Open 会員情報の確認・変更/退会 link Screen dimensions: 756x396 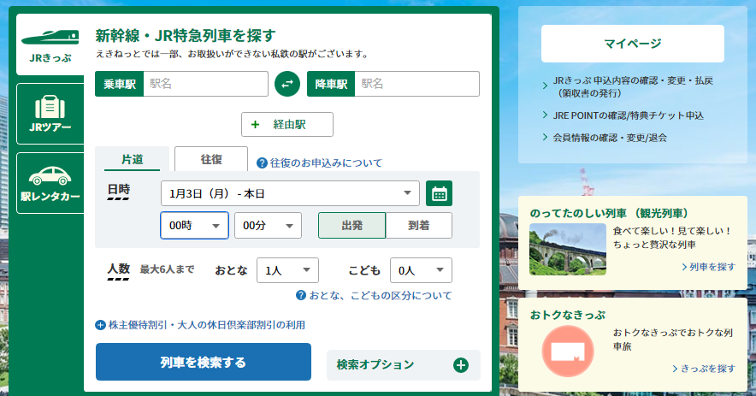click(x=610, y=138)
